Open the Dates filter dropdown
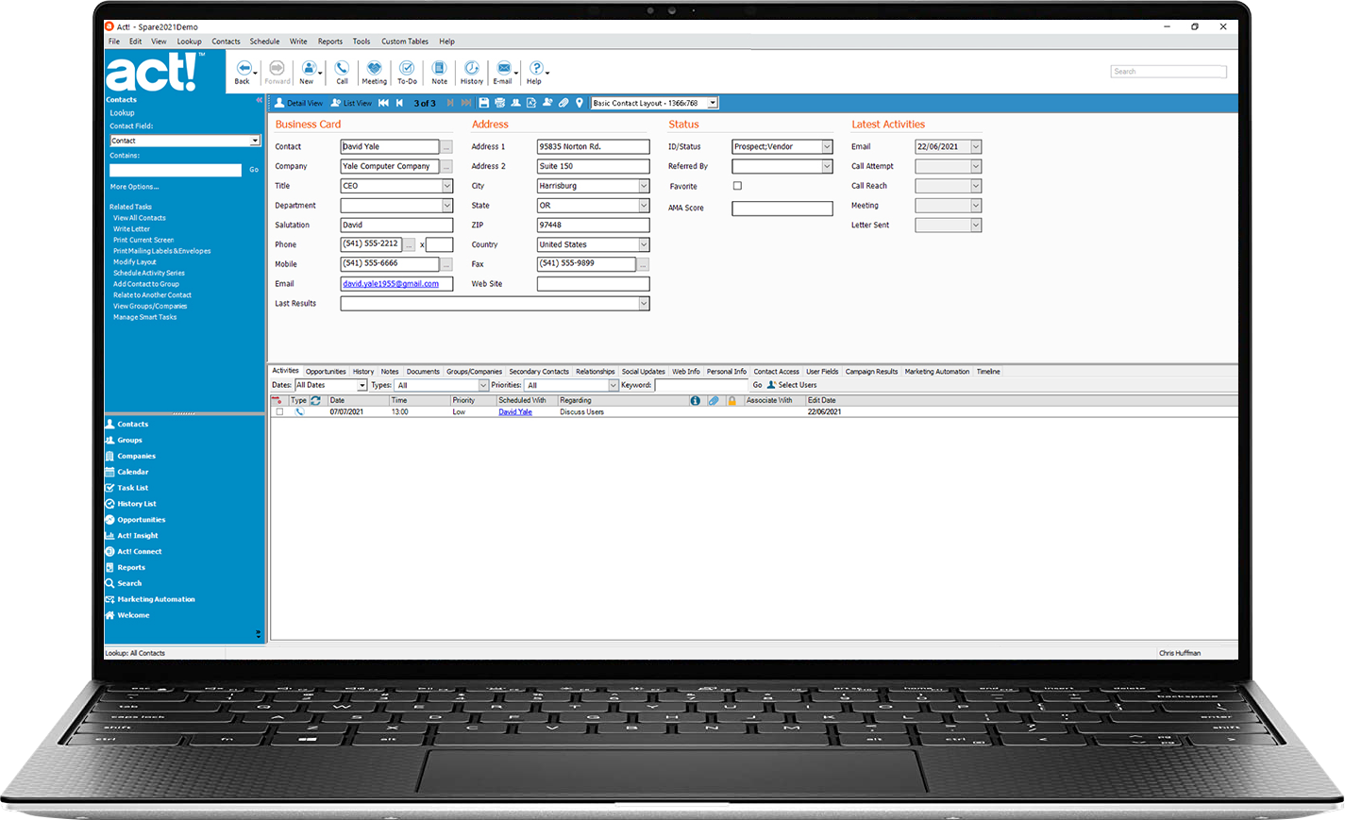This screenshot has width=1345, height=820. [x=361, y=385]
